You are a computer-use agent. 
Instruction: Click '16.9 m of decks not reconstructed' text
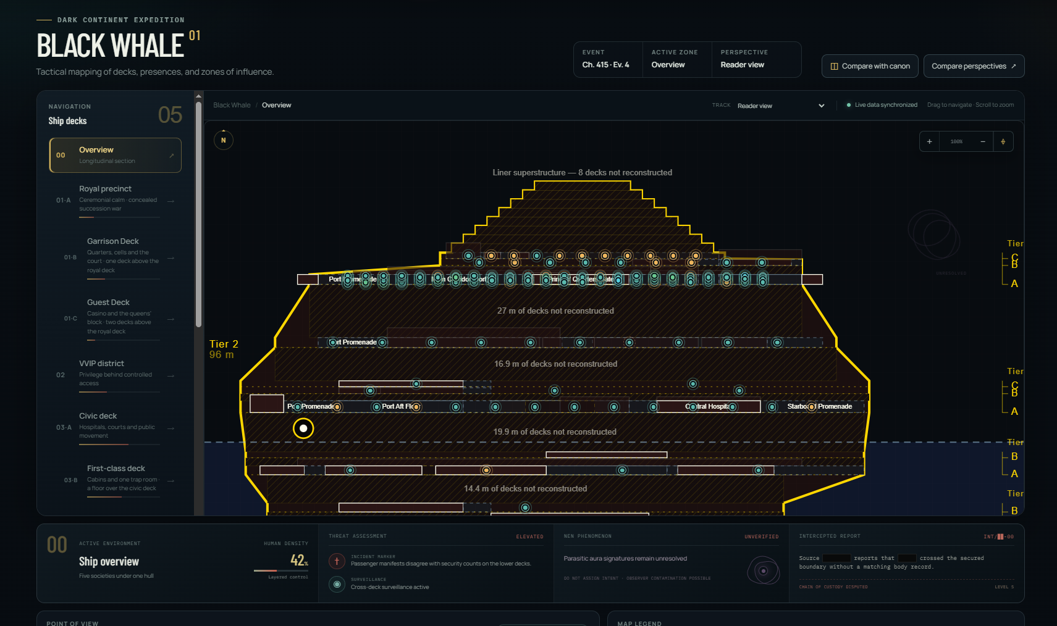click(555, 364)
